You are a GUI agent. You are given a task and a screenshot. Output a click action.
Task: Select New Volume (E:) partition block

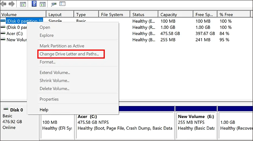196,122
